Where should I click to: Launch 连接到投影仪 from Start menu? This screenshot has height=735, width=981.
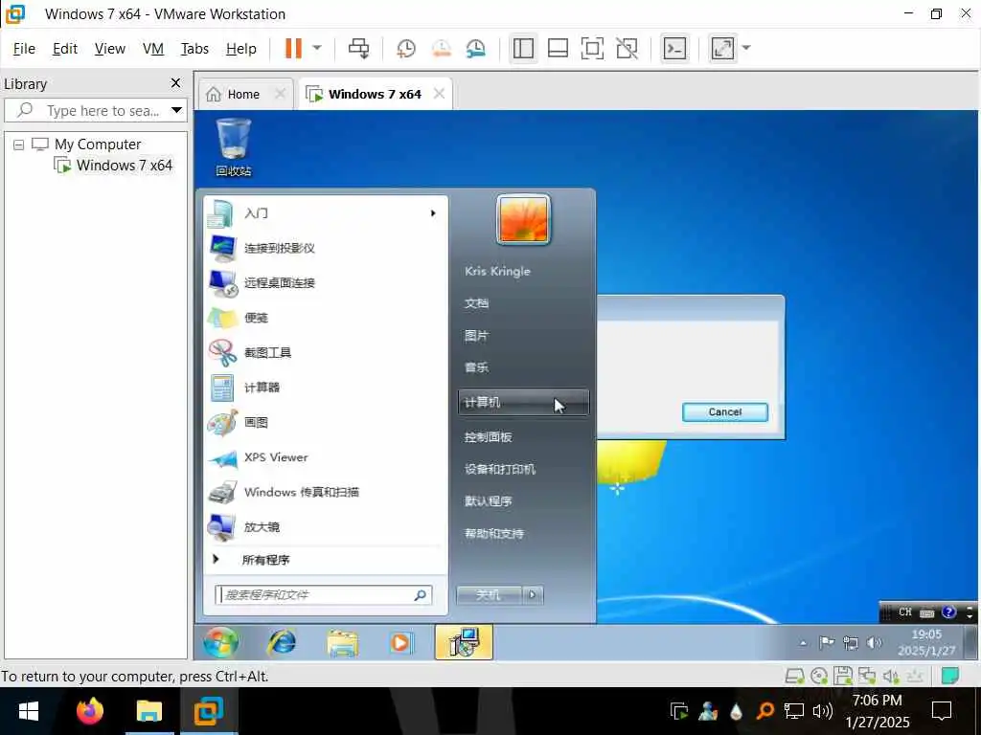point(326,249)
